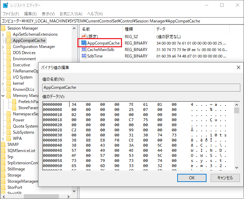Click hex byte 7E at offset 00000000
The image size is (244, 199).
tap(131, 104)
